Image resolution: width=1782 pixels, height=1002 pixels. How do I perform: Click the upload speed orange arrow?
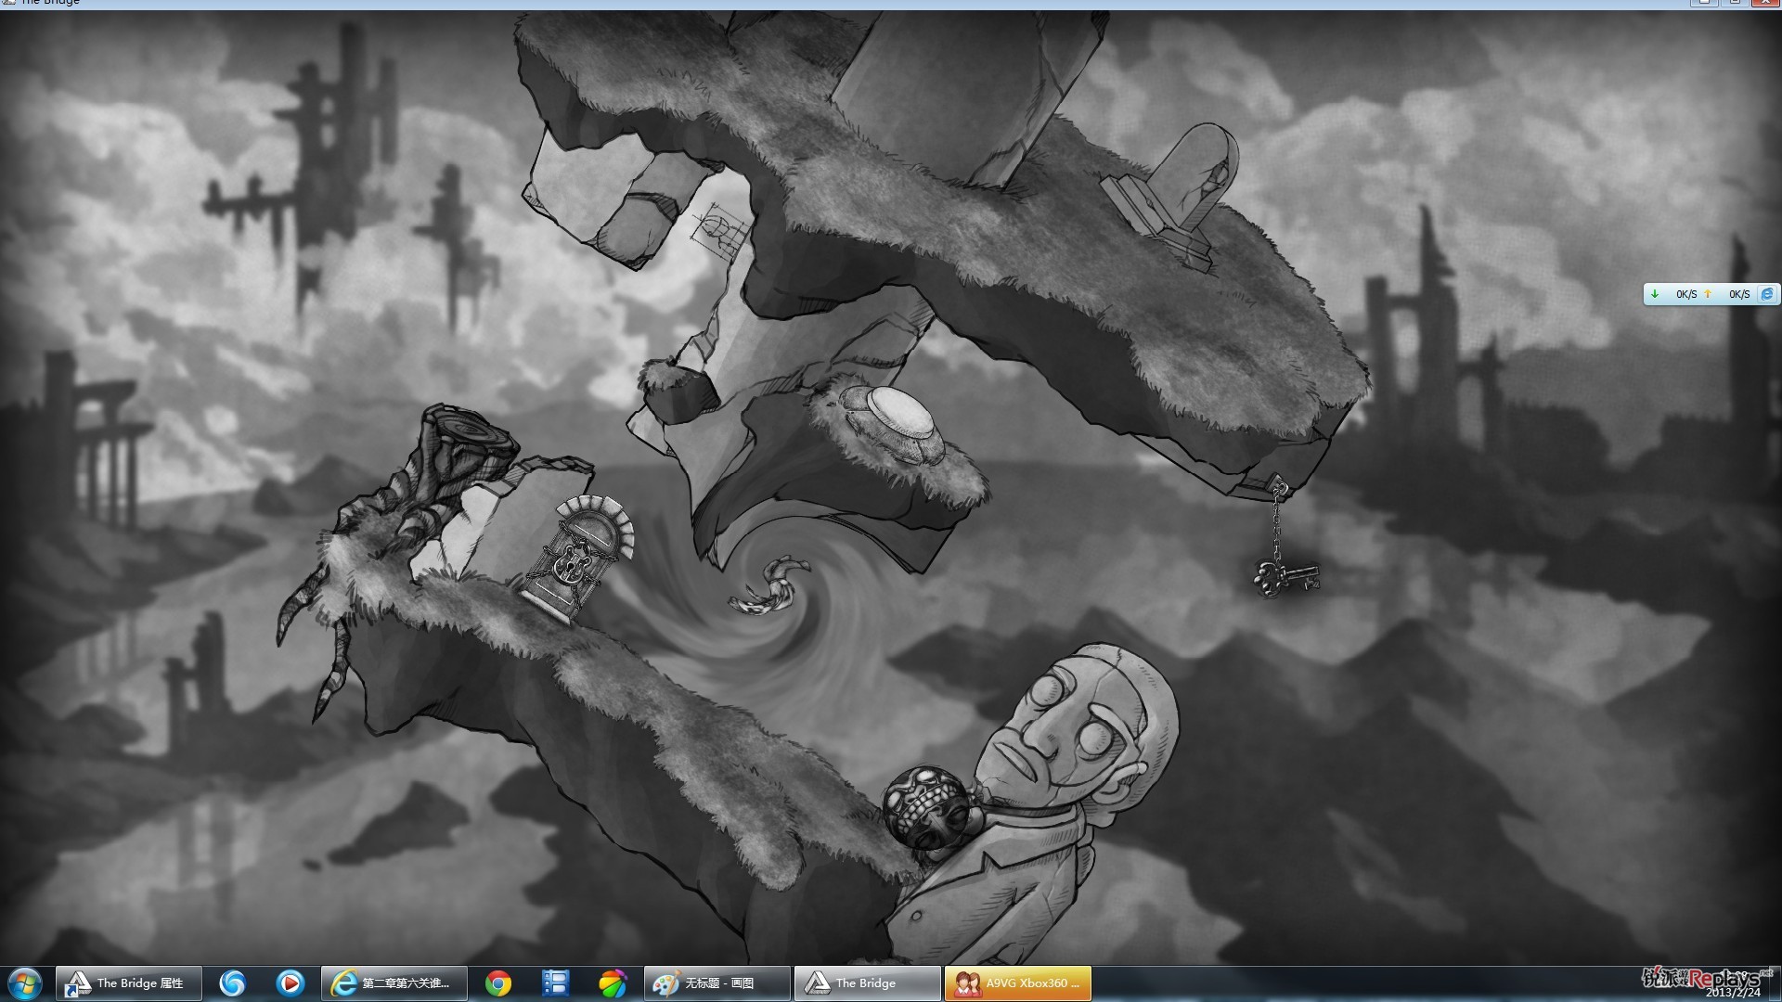tap(1708, 294)
